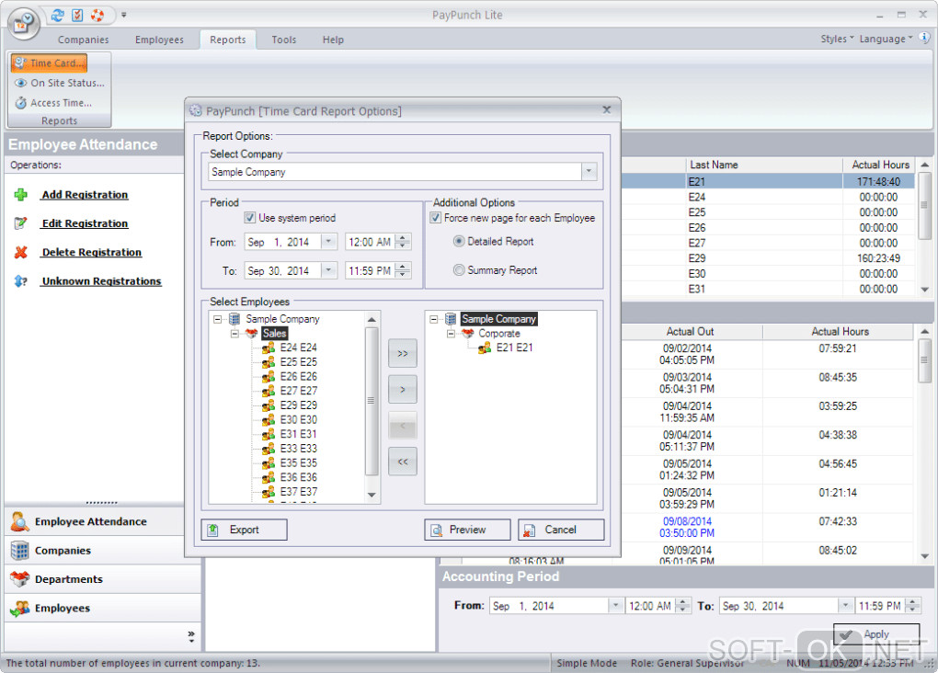Screen dimensions: 938x673
Task: Open the Employees ribbon tab
Action: tap(159, 40)
